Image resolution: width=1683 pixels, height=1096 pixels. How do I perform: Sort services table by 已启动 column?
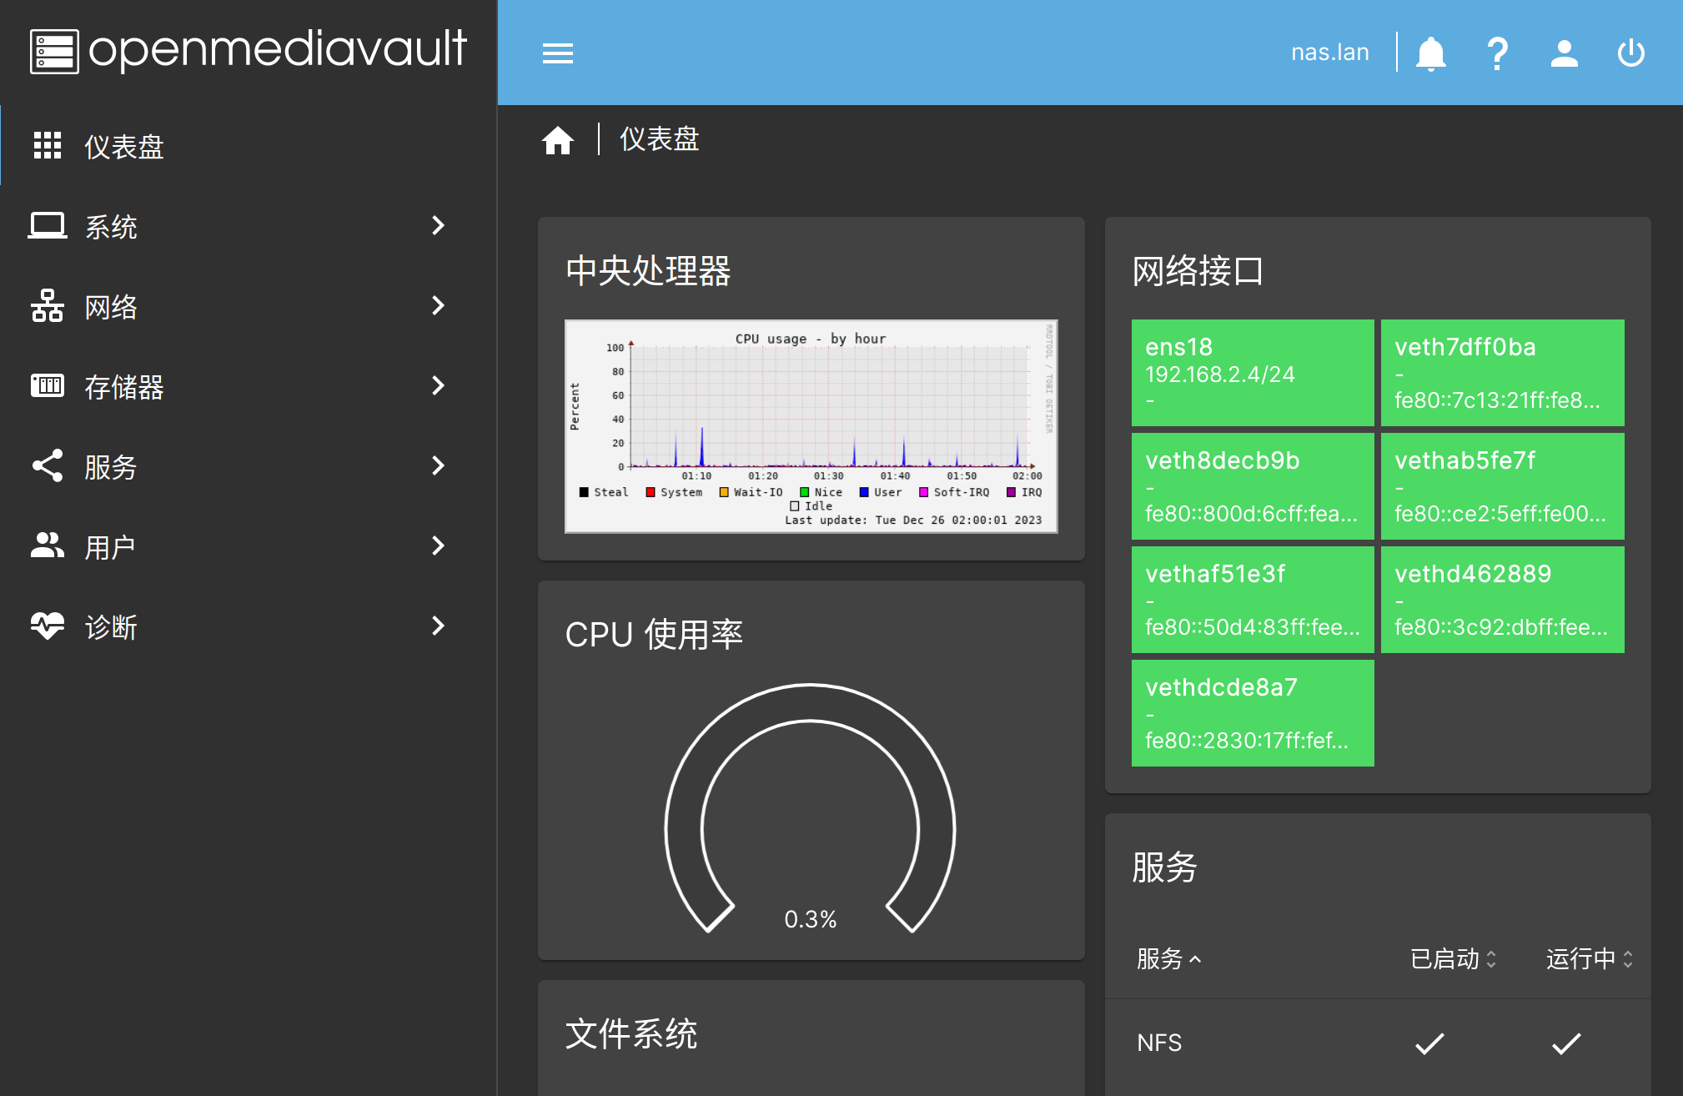click(x=1453, y=959)
